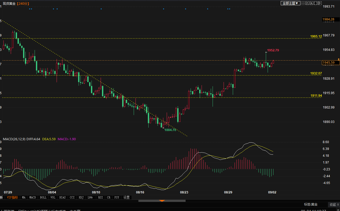Switch to the VIP指标 tab
340x211 pixels.
pos(12,197)
